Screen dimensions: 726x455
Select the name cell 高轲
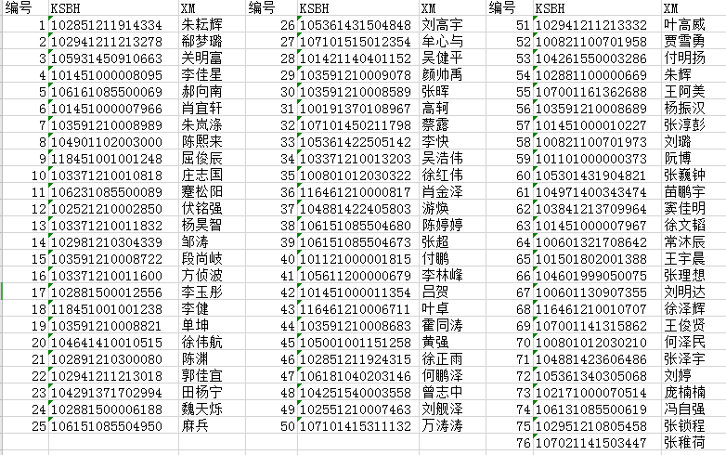(x=434, y=109)
